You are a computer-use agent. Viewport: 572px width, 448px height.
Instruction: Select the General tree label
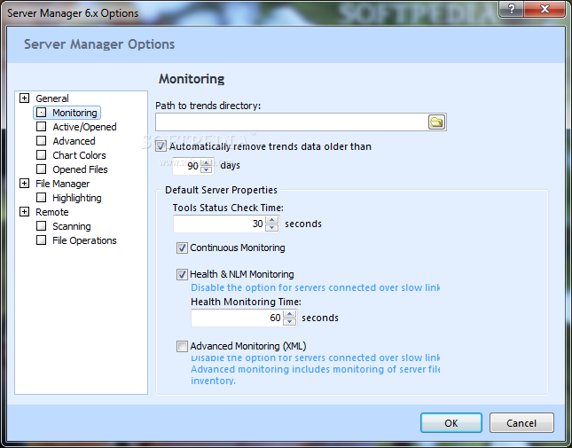click(x=51, y=98)
